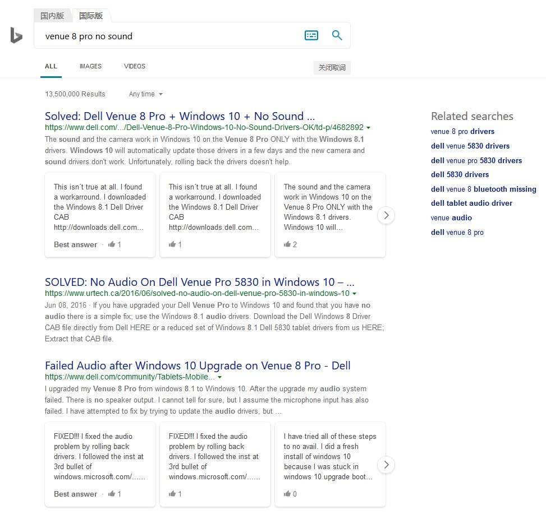
Task: Switch to the 国际版 tab
Action: coord(91,16)
